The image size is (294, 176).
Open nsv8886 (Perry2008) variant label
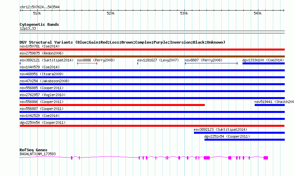click(x=96, y=60)
